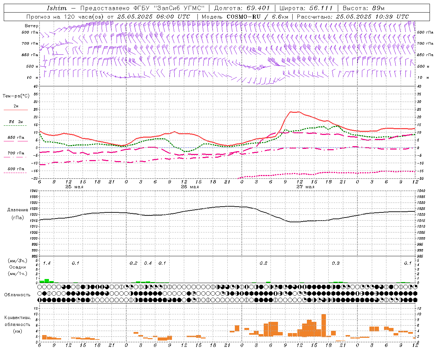Click the 'Давление' pressure panel label

pos(17,210)
